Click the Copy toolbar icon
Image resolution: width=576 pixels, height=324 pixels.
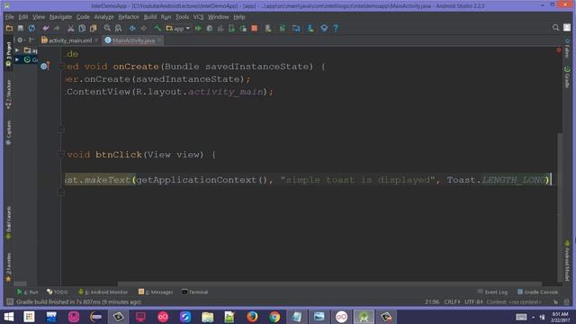[x=82, y=28]
